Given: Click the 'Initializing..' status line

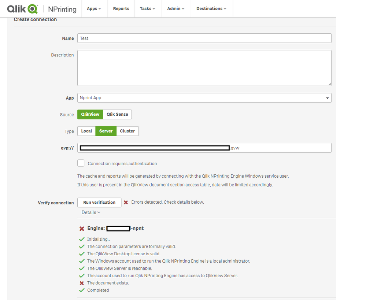Looking at the screenshot, I should [99, 239].
